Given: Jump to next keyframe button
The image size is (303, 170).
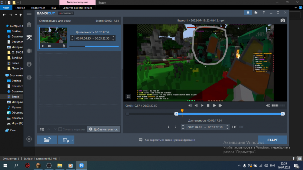Looking at the screenshot, I should (220, 105).
